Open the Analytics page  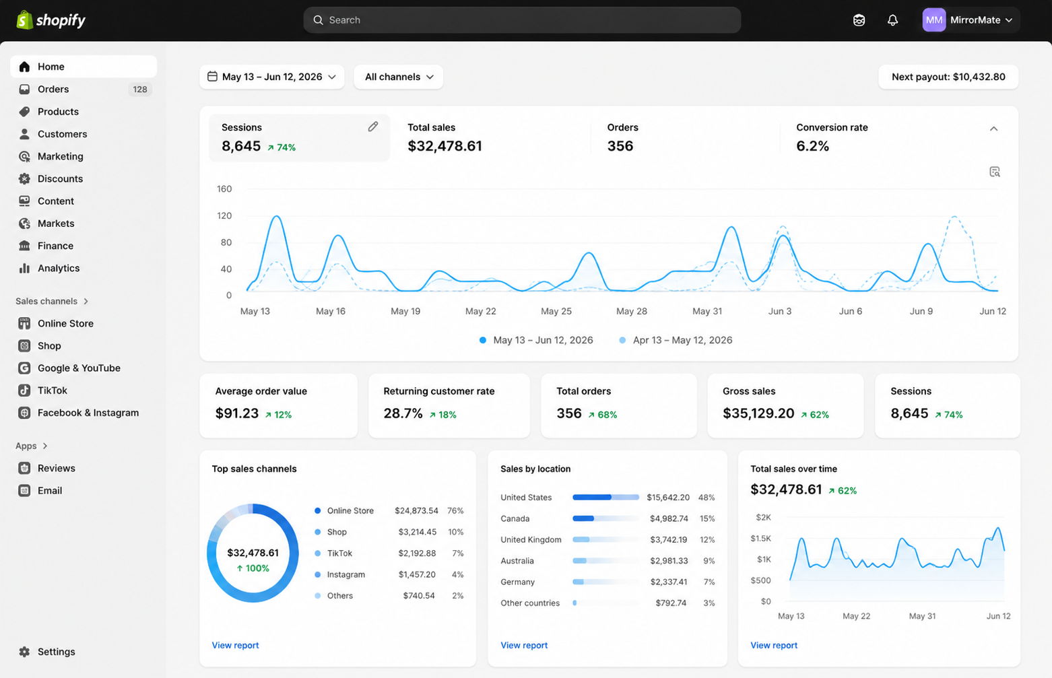click(x=84, y=268)
